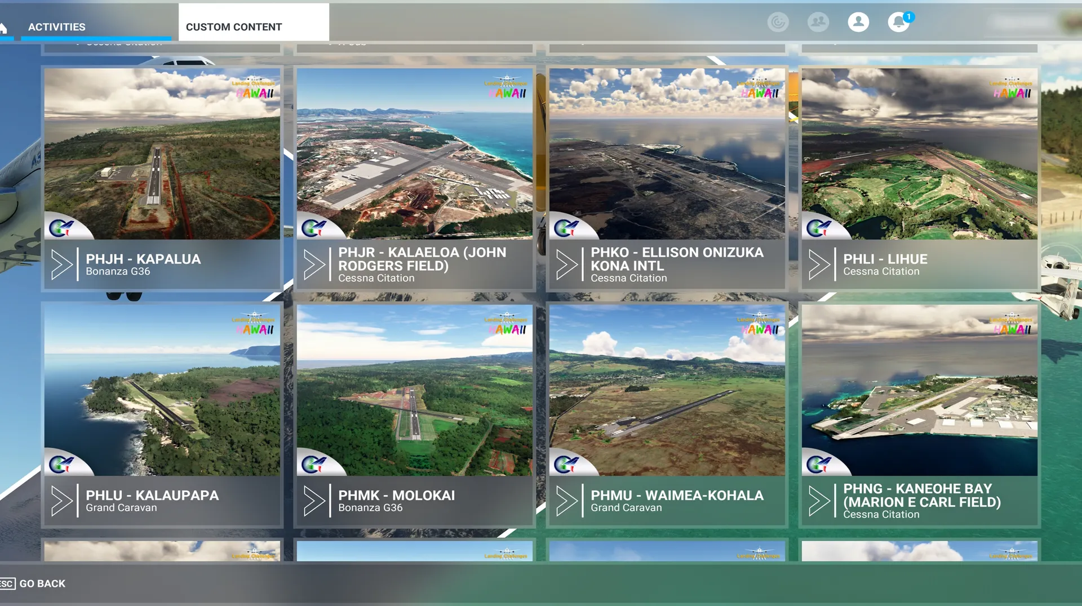This screenshot has height=606, width=1082.
Task: Click play arrow on PHMU - Waimea-Kohala card
Action: tap(567, 501)
